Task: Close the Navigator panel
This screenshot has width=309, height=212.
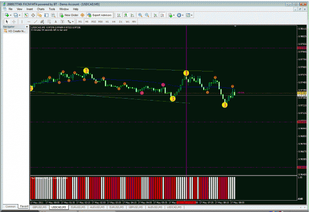Action: 27,27
